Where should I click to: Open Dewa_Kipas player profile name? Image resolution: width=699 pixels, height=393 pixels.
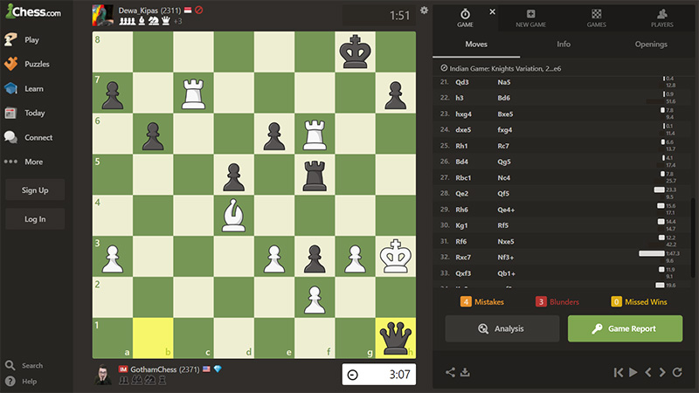pyautogui.click(x=138, y=10)
